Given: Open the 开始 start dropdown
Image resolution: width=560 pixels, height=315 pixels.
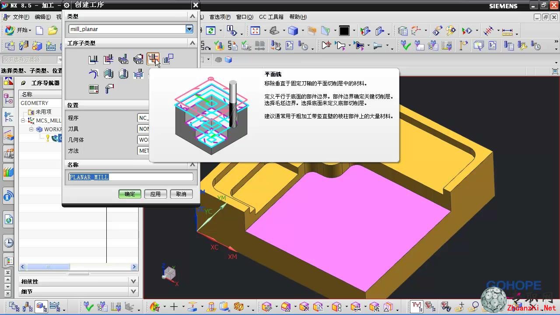Looking at the screenshot, I should (18, 30).
